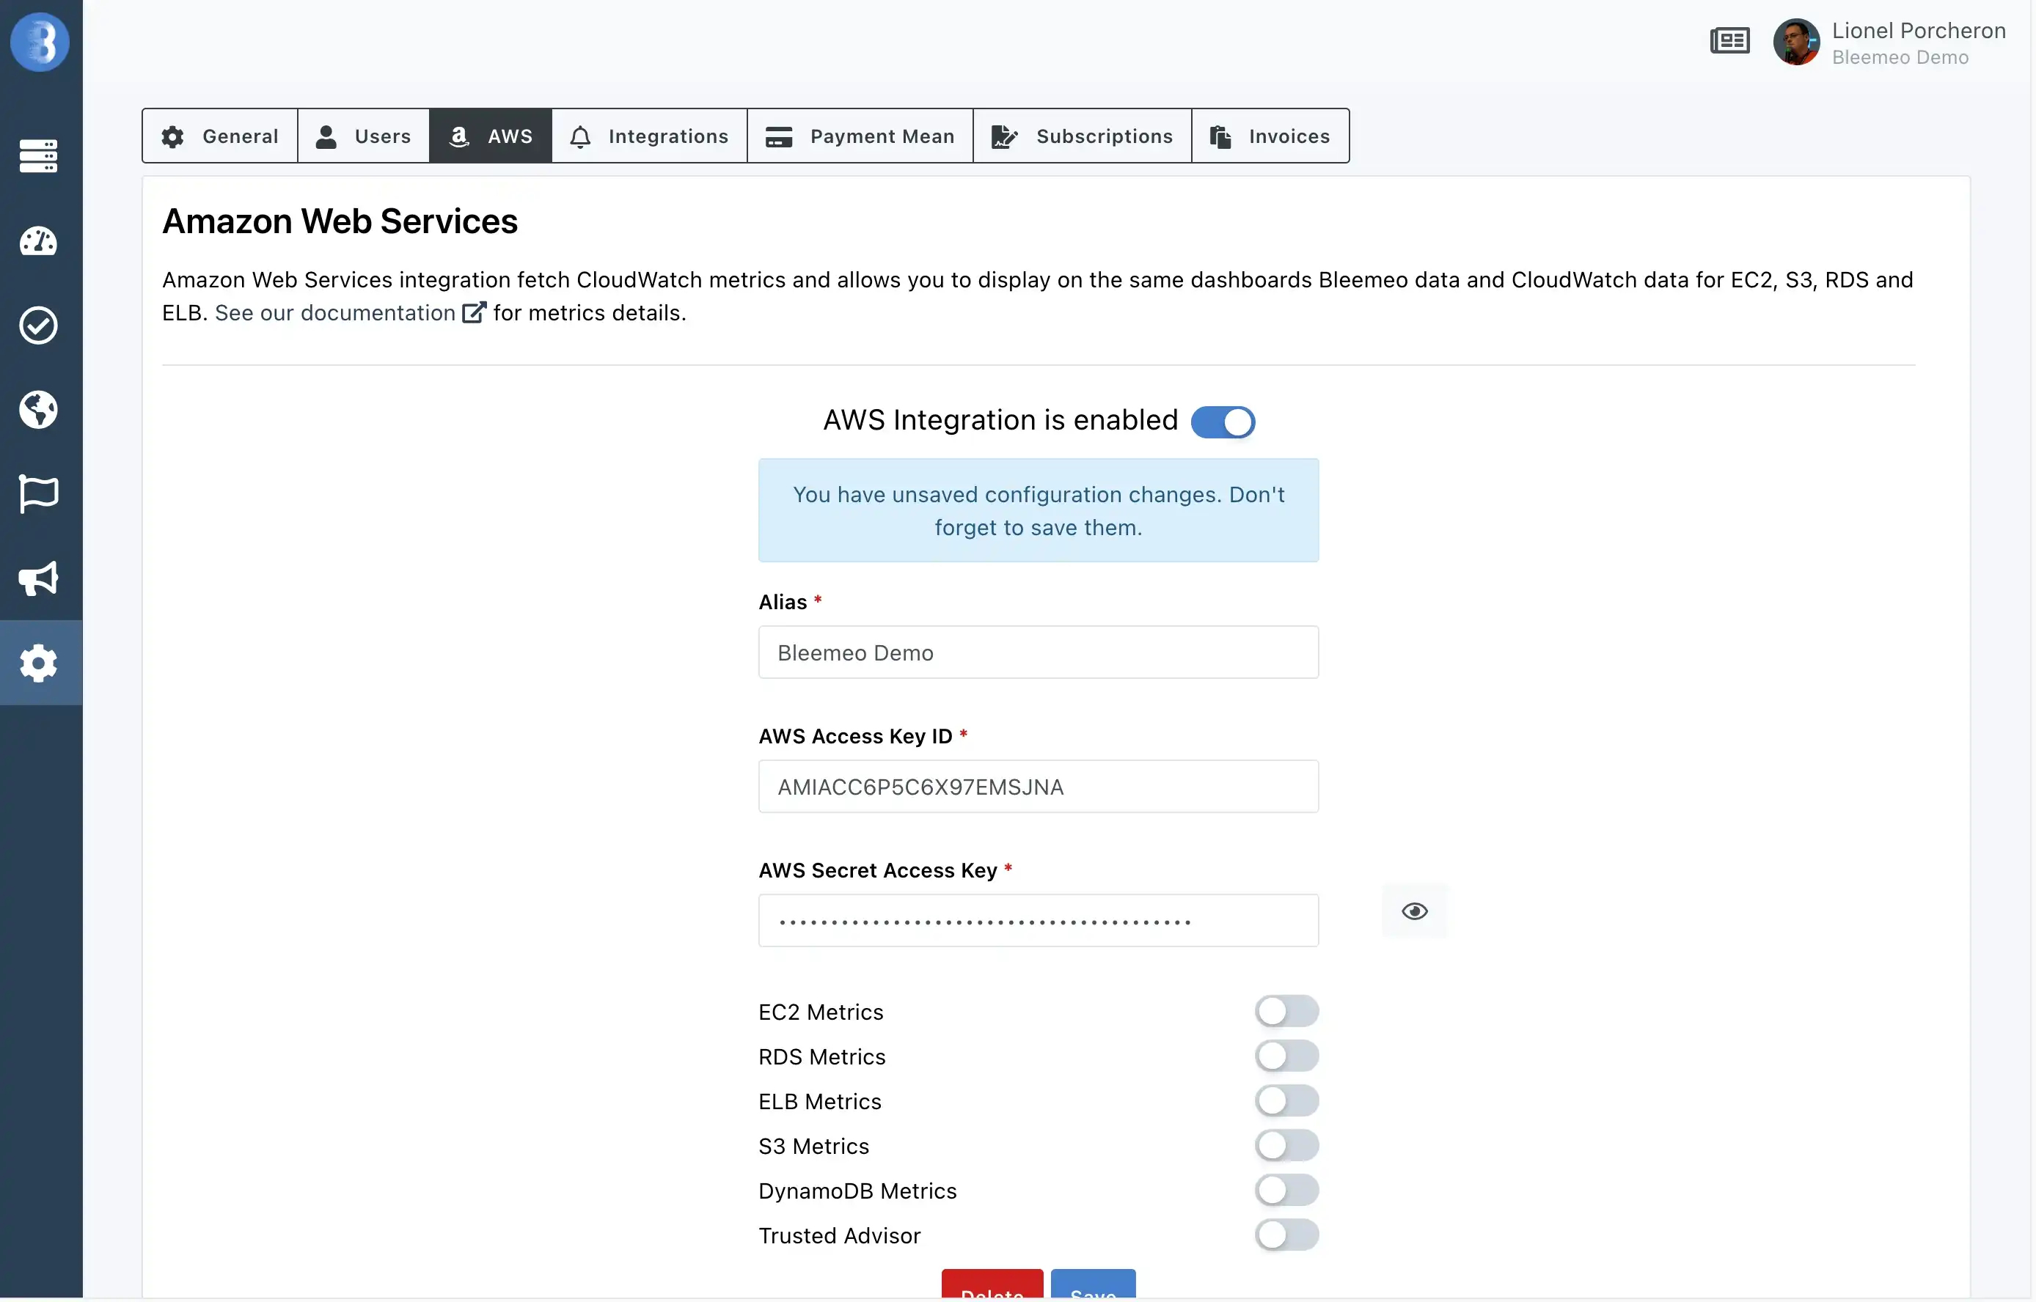Click Lionel Porcheron's avatar picture
Screen dimensions: 2036x1302
click(x=1797, y=42)
